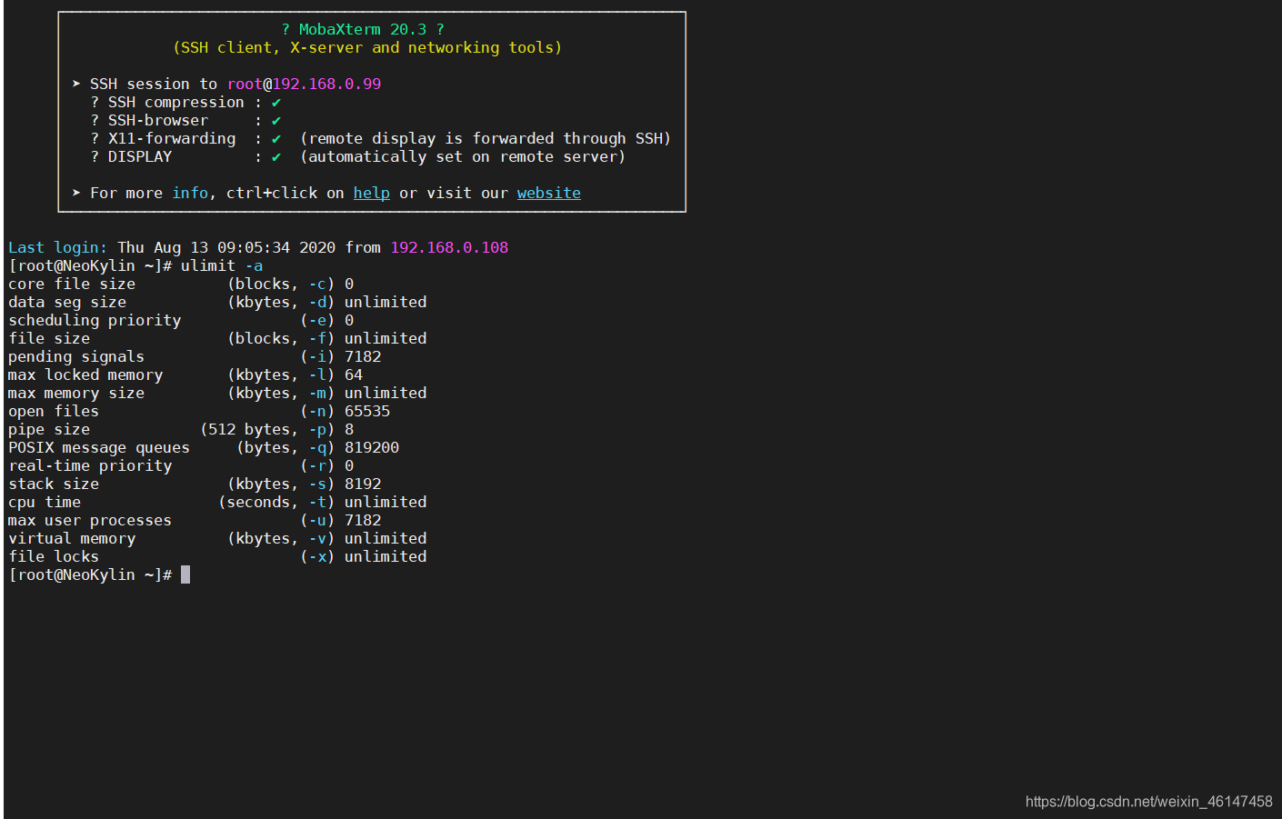1282x819 pixels.
Task: Click the 'stack size' value 8192
Action: coord(363,484)
